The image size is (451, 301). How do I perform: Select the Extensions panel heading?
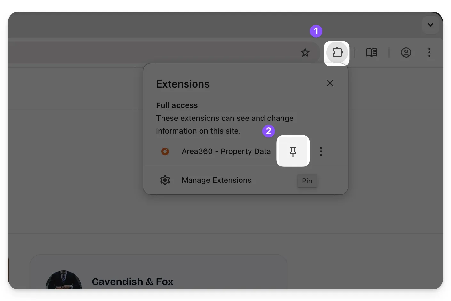pyautogui.click(x=183, y=84)
